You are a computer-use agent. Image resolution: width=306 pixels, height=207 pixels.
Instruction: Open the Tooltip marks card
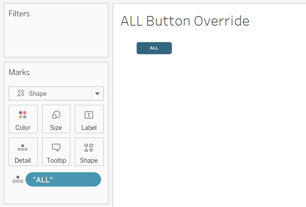click(56, 152)
